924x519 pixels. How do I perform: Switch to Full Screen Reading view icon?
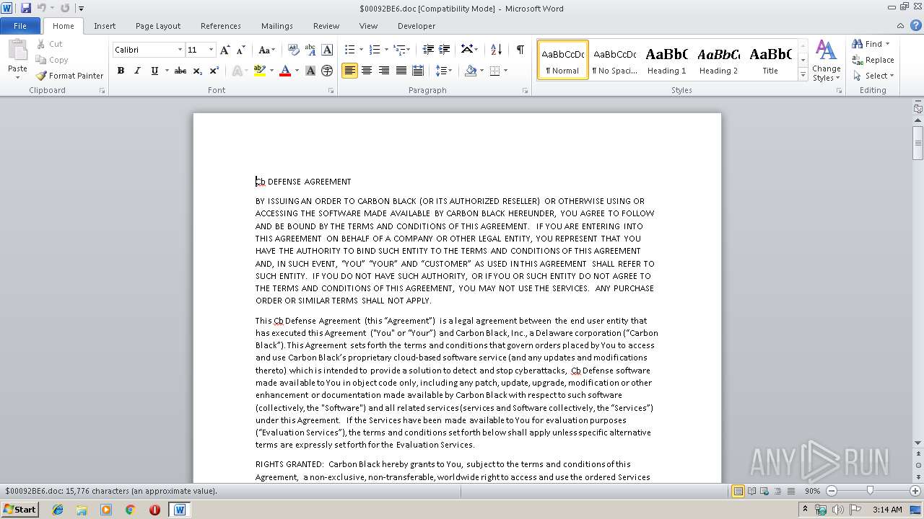tap(751, 491)
